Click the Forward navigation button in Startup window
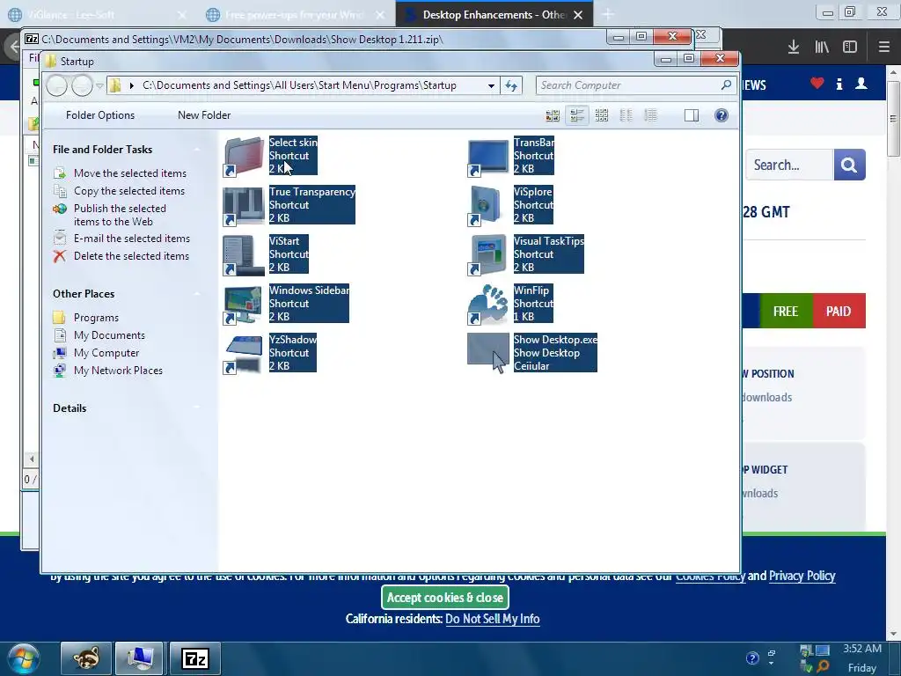This screenshot has height=676, width=901. (82, 85)
